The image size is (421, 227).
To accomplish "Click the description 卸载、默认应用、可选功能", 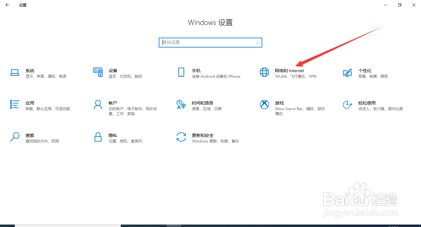I will pyautogui.click(x=48, y=109).
